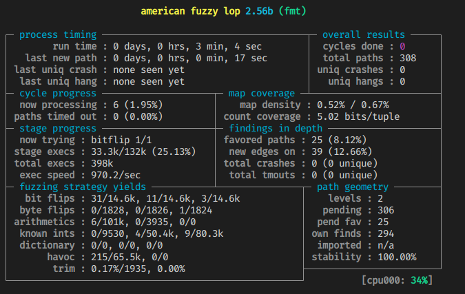Select total paths value 308
The height and width of the screenshot is (294, 465).
[408, 58]
